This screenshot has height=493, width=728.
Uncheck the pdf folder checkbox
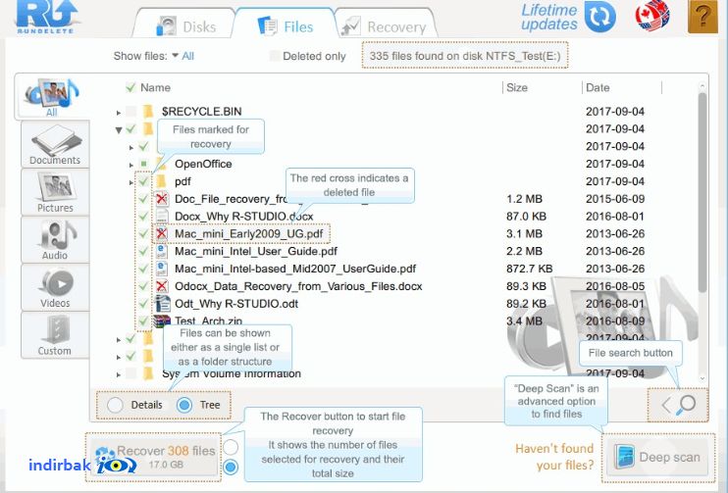(x=144, y=181)
